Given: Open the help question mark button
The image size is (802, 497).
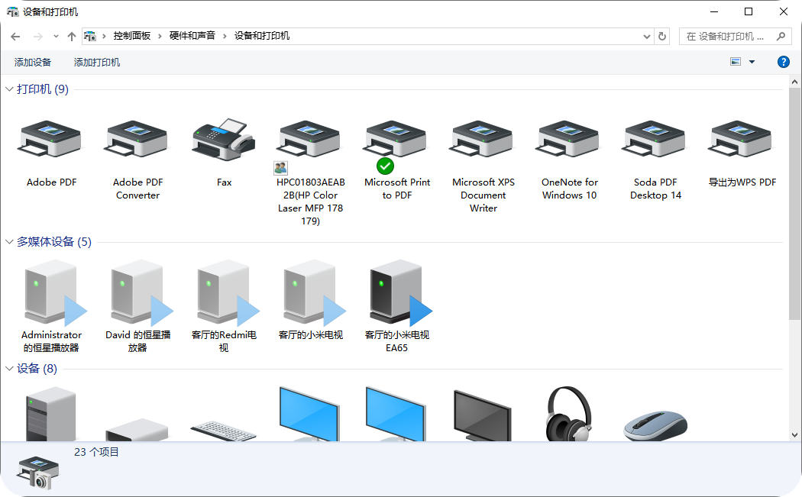Looking at the screenshot, I should [783, 62].
